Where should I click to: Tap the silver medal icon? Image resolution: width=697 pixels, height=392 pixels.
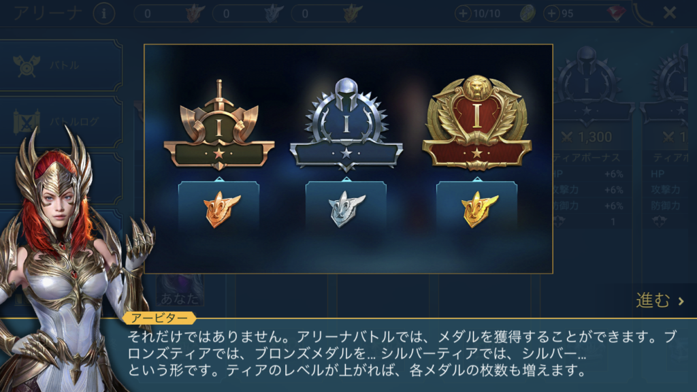346,208
